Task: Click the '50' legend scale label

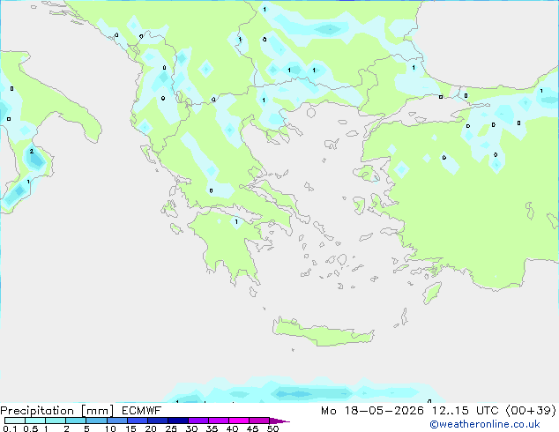Action: click(x=272, y=428)
